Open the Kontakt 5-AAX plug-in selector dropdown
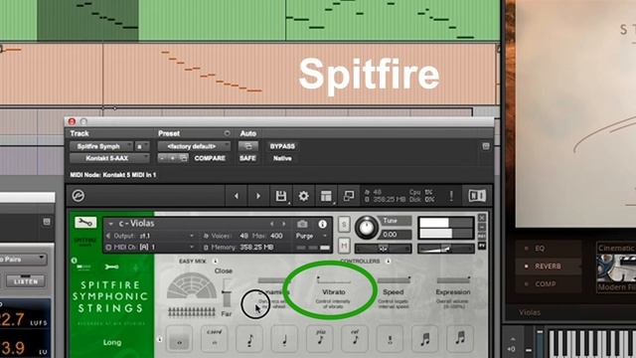Screen dimensions: 636x358 [x=109, y=158]
